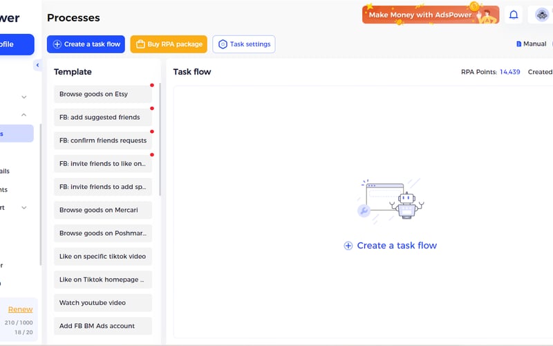Click the Buy RPA package button

(169, 44)
